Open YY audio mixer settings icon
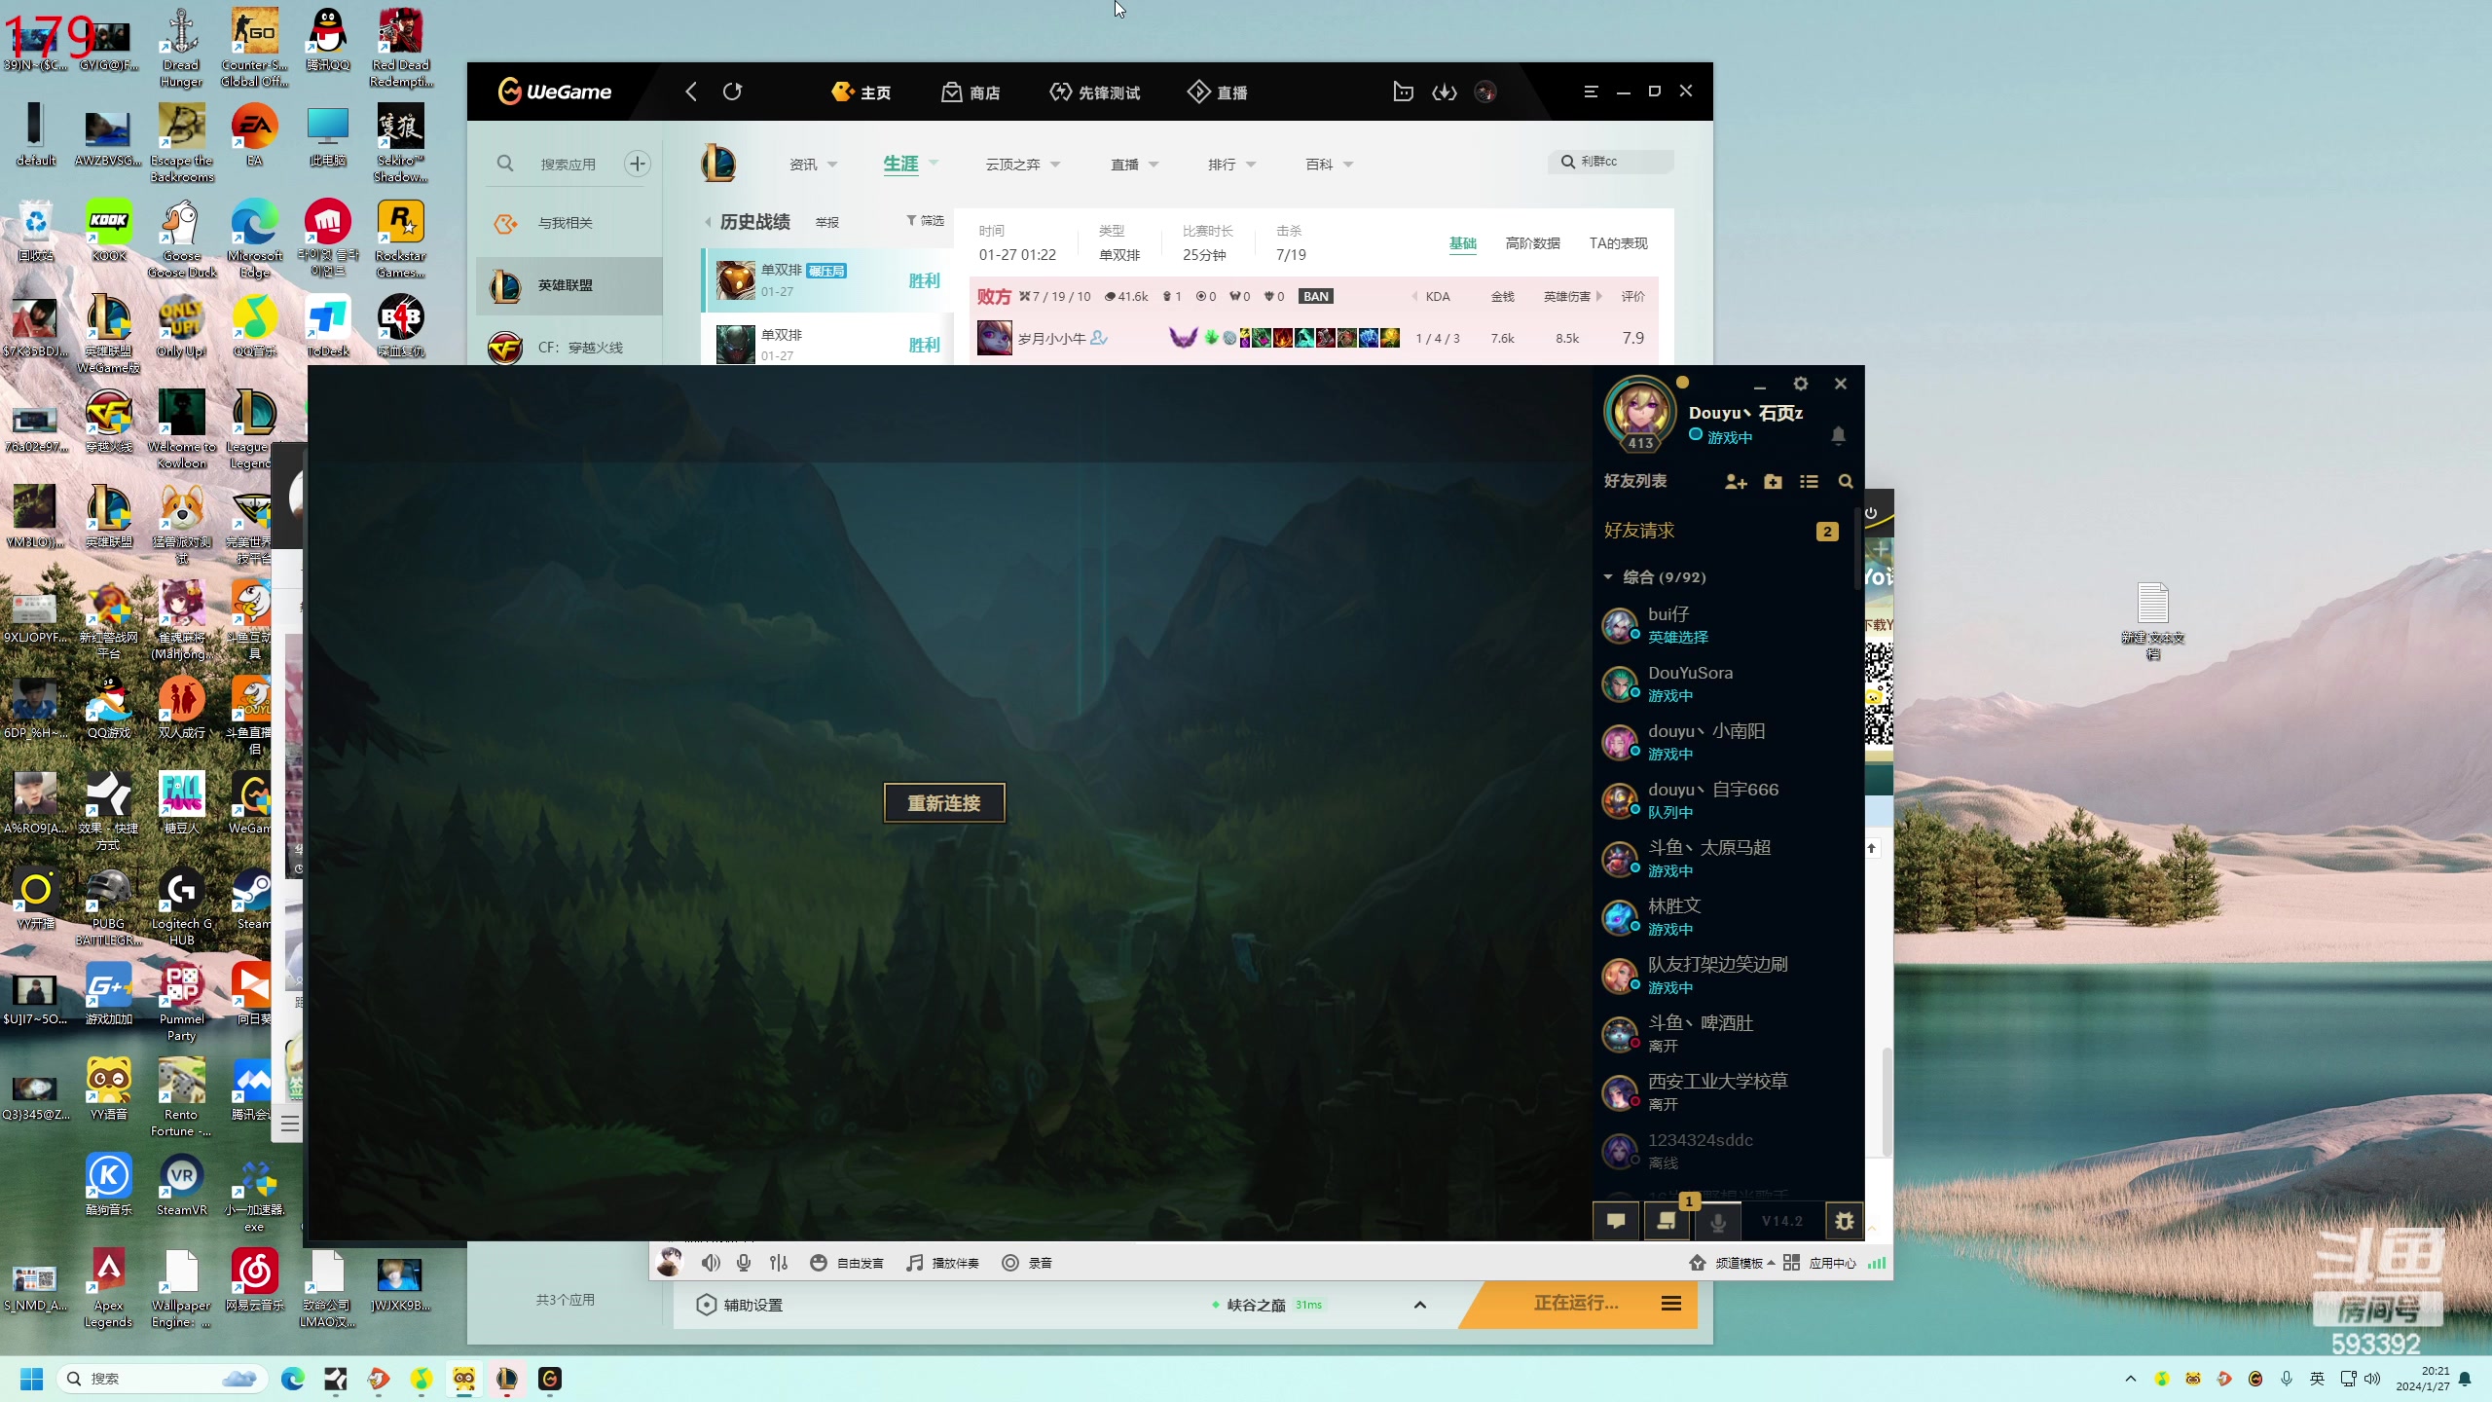 (x=779, y=1263)
